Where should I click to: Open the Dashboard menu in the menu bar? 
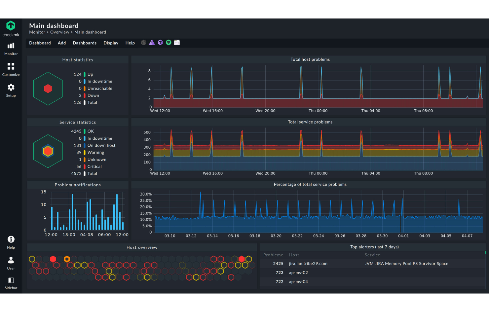tap(40, 43)
